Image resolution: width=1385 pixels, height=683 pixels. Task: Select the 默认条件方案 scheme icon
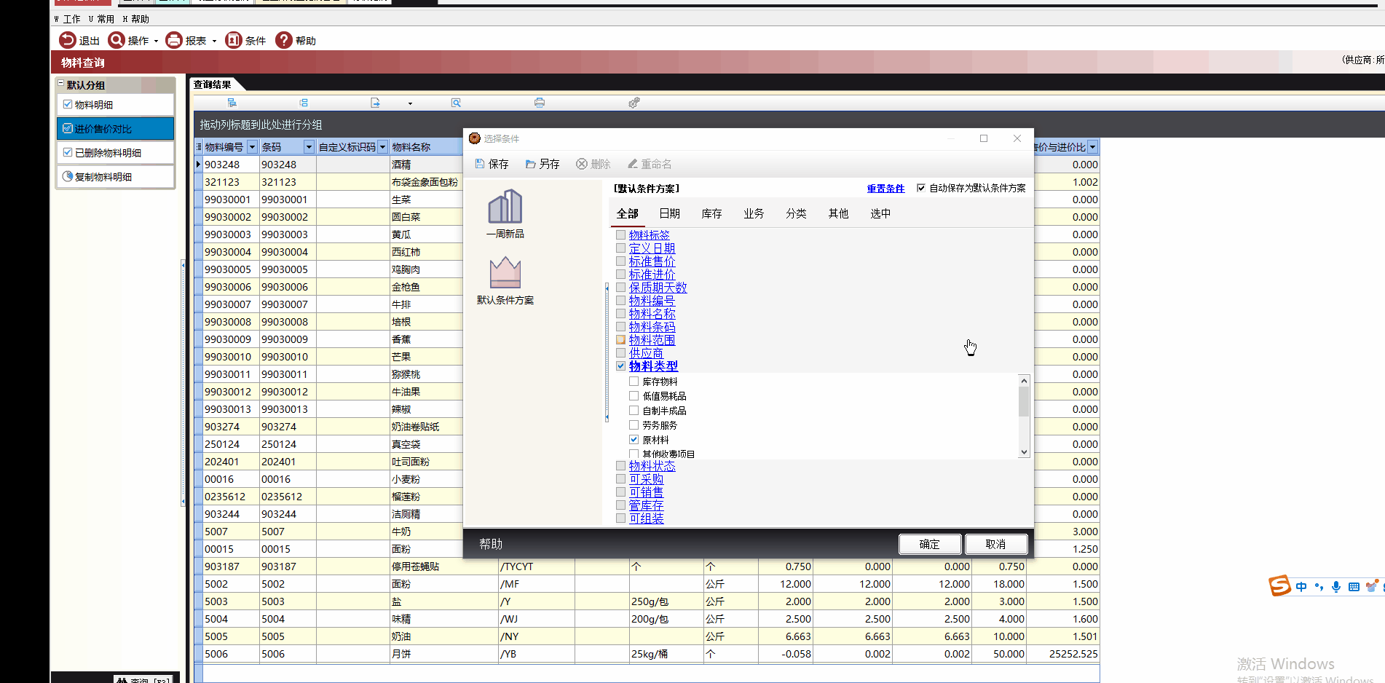[505, 273]
